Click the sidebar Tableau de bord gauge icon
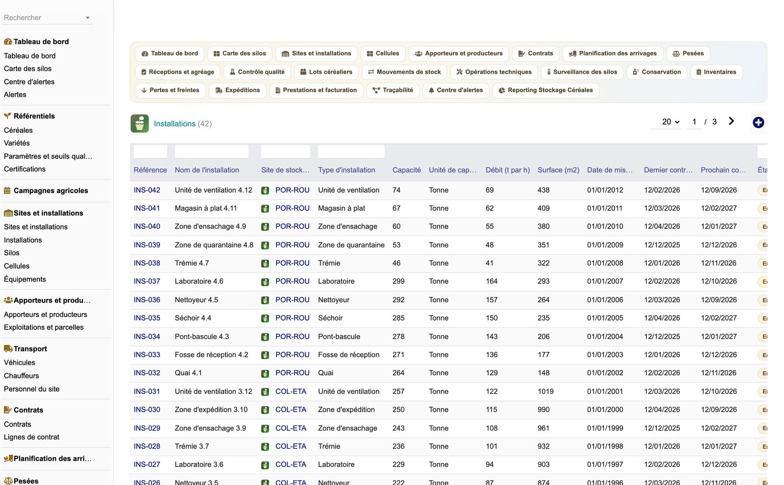 tap(8, 42)
